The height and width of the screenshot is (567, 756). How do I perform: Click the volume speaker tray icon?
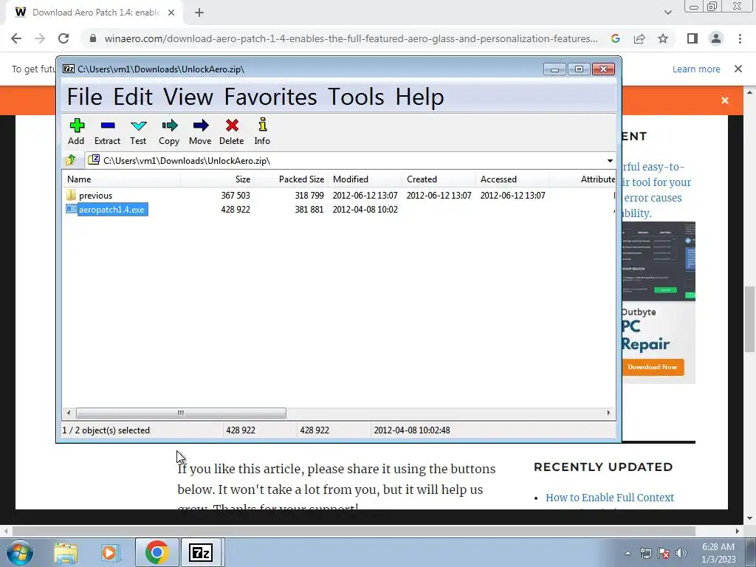coord(681,553)
